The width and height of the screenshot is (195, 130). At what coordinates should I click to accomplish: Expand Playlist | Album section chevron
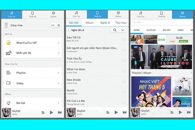pyautogui.click(x=191, y=73)
